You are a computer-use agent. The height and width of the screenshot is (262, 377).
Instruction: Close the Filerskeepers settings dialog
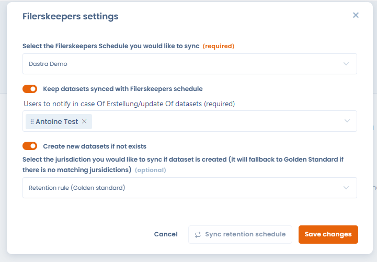coord(356,15)
